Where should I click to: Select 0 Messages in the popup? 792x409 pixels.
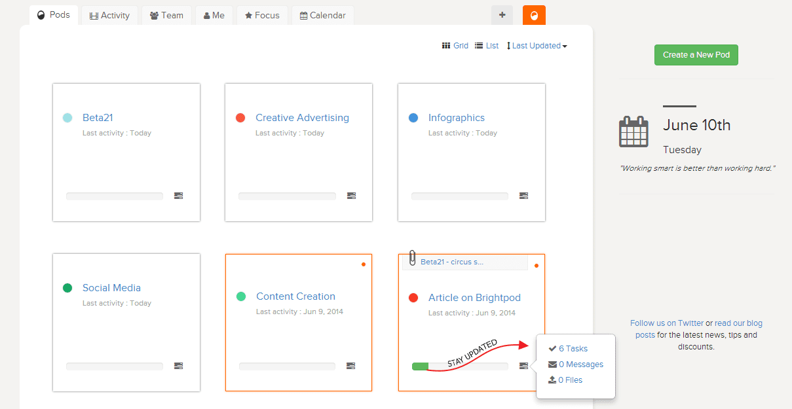[580, 365]
